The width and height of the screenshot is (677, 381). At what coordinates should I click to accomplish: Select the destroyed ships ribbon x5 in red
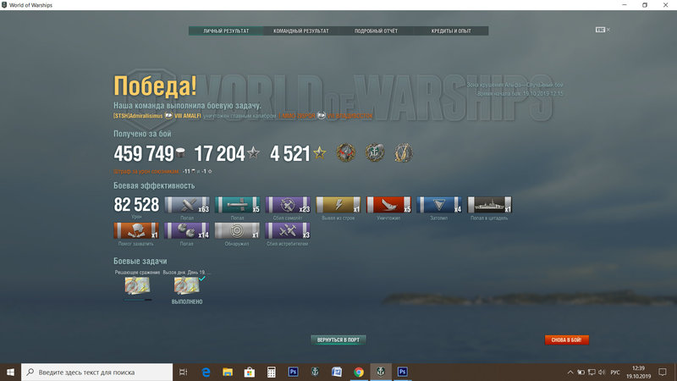[388, 205]
